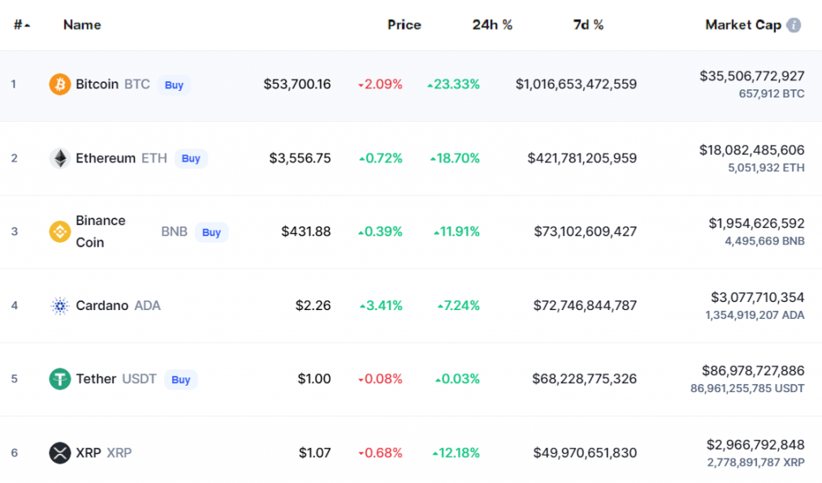The height and width of the screenshot is (483, 822).
Task: Buy Bitcoin with the Buy button
Action: click(174, 85)
